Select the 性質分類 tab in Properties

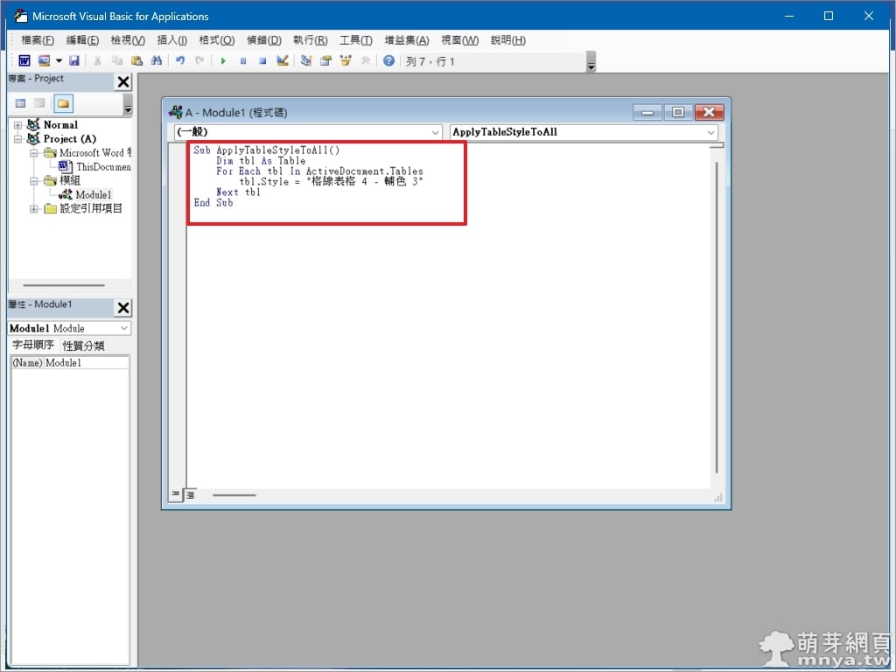(x=83, y=346)
